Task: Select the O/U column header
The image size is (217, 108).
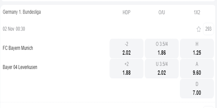Action: coord(162,12)
